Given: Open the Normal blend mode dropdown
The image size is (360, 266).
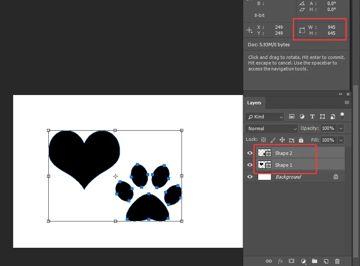Looking at the screenshot, I should tap(272, 129).
